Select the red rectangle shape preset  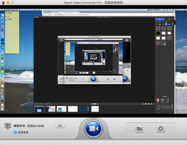pos(158,28)
